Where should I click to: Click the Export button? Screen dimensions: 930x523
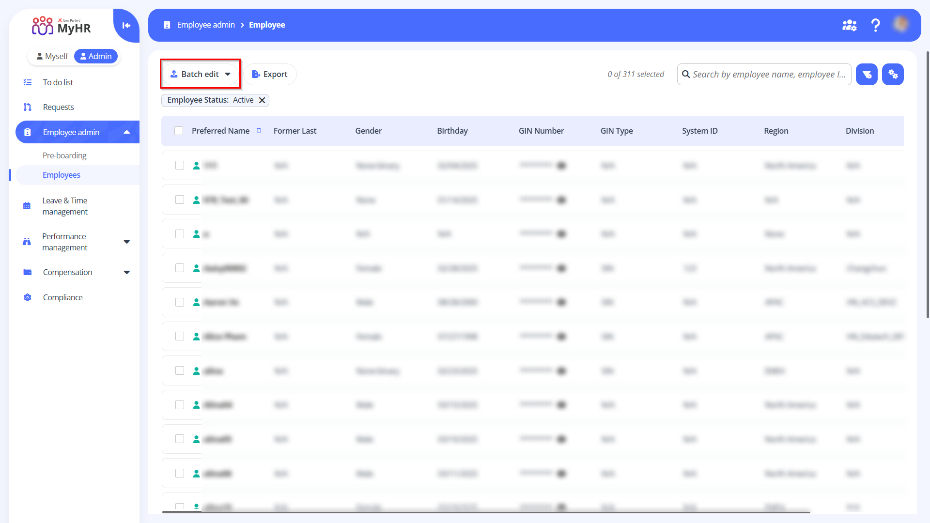[270, 74]
